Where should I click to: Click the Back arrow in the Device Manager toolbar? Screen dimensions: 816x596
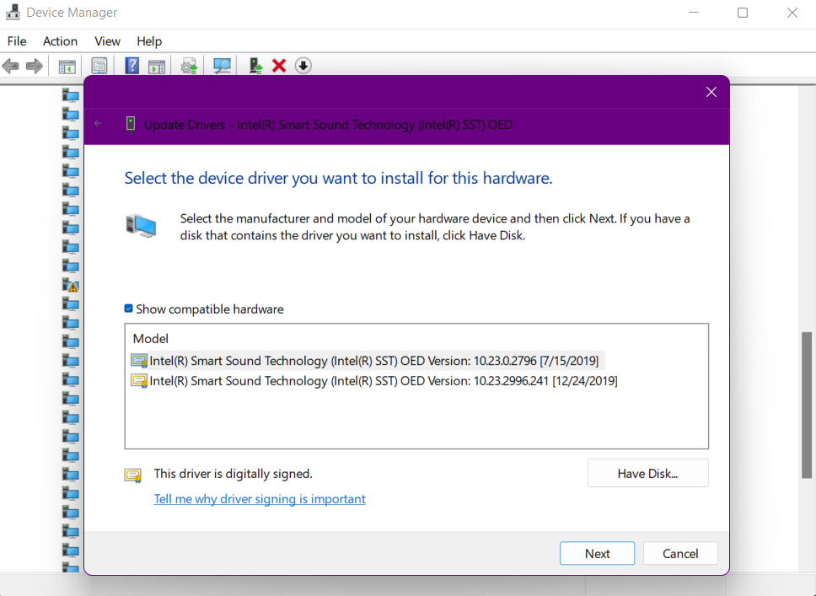coord(11,66)
